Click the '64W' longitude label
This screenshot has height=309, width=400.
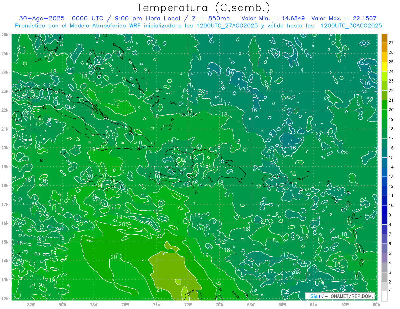(x=313, y=304)
